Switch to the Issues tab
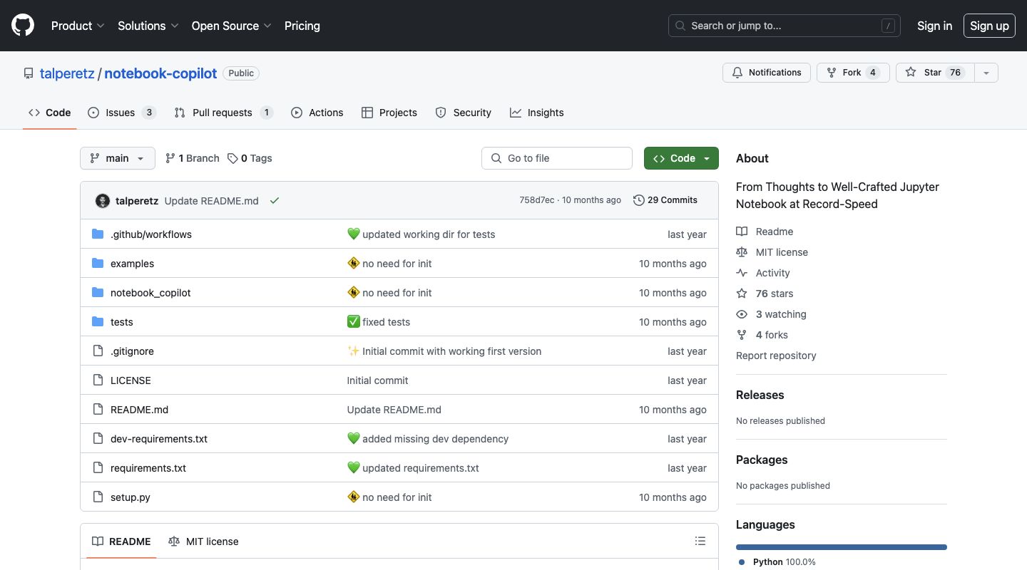Screen dimensions: 1027x570 [x=122, y=113]
